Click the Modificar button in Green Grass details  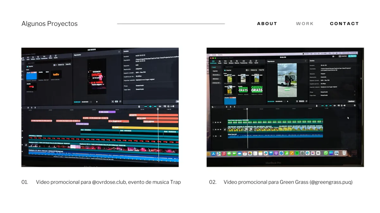click(x=351, y=101)
